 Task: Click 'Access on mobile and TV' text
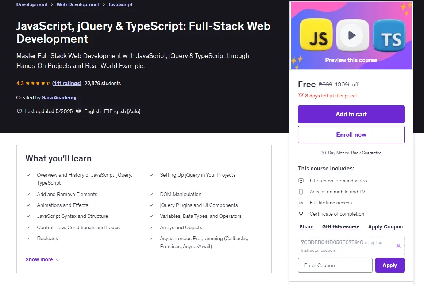pos(337,192)
